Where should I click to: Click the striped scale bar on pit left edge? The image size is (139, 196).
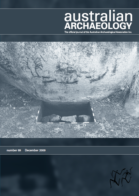tap(38, 115)
